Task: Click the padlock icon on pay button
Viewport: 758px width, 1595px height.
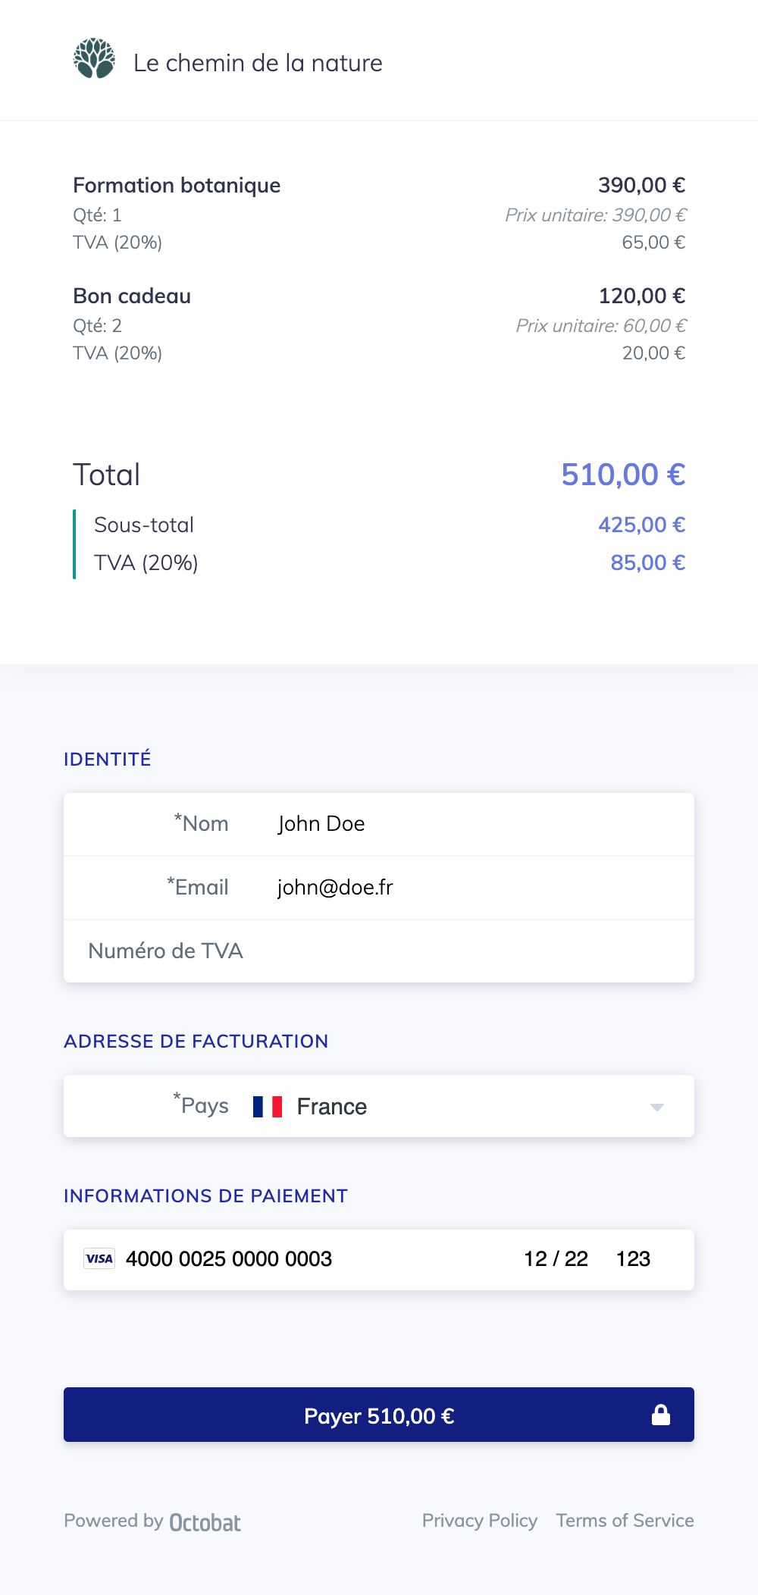Action: coord(661,1415)
